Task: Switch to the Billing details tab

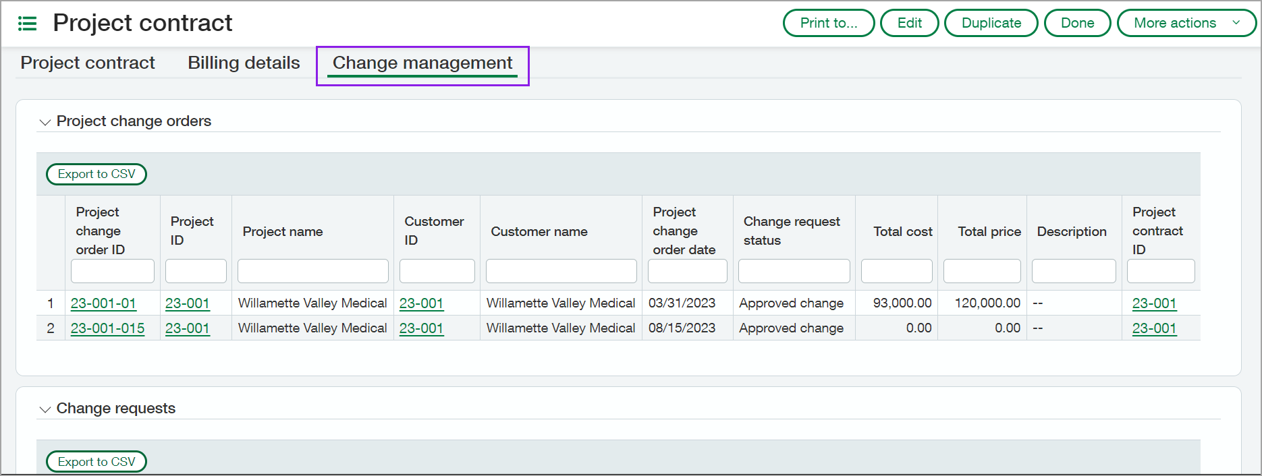Action: pyautogui.click(x=244, y=63)
